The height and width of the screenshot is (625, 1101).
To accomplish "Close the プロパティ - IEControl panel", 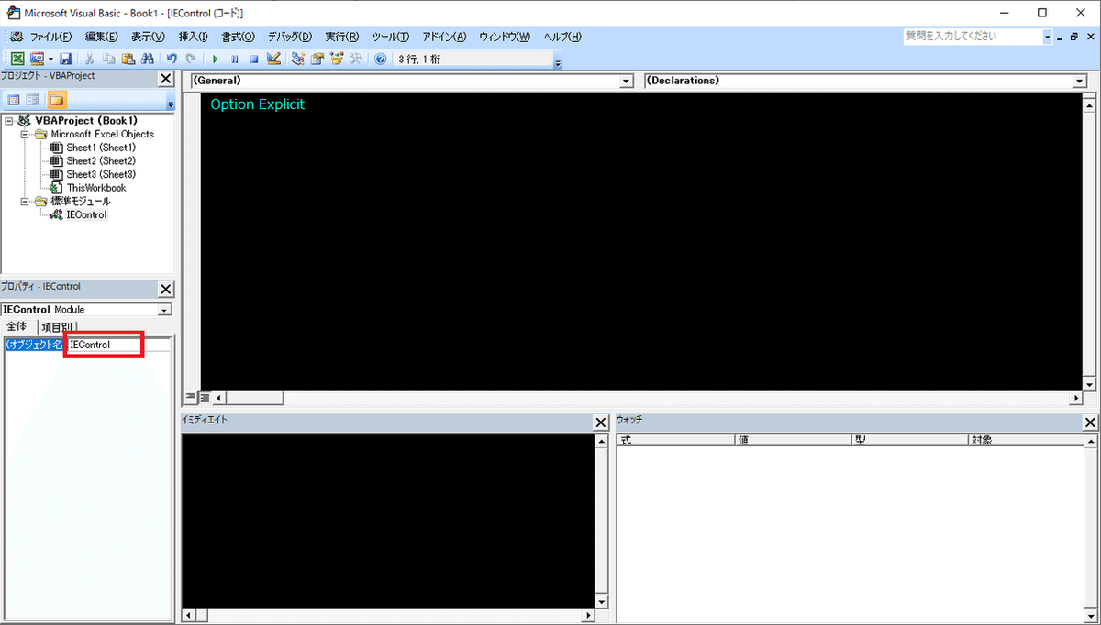I will point(166,289).
